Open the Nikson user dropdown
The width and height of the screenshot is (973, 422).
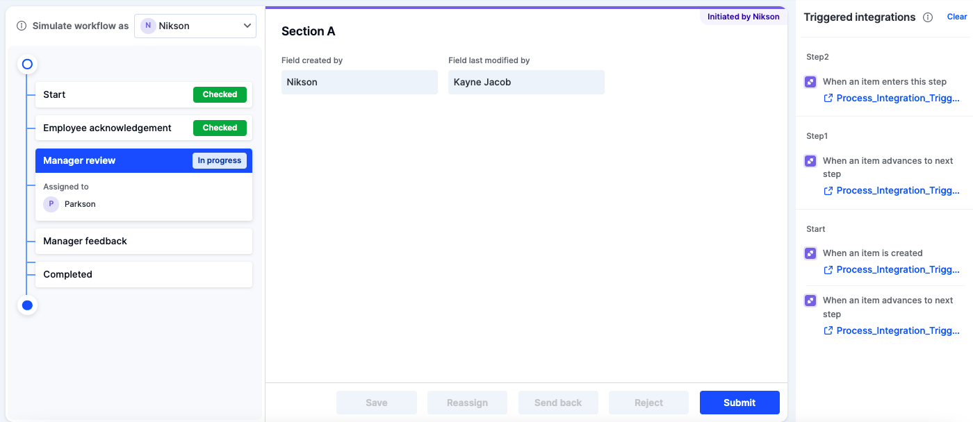pos(195,26)
